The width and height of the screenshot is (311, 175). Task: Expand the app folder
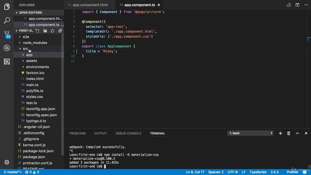(29, 55)
